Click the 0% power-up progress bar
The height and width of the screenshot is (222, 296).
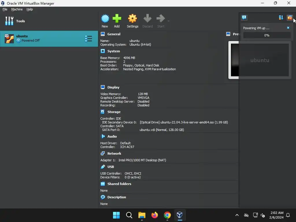(x=267, y=35)
